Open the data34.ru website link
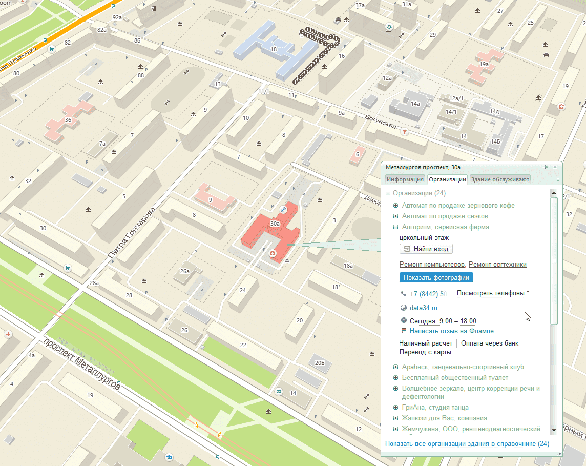The width and height of the screenshot is (586, 466). [424, 308]
